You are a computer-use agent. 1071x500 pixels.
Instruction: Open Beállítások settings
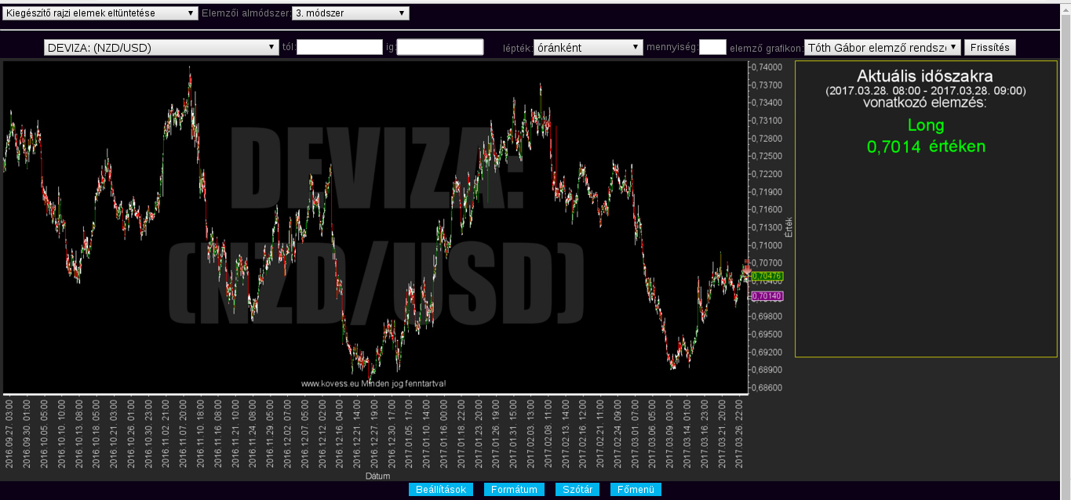pos(440,490)
